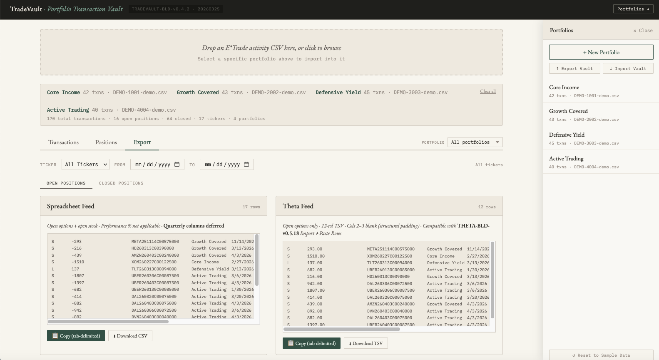659x360 pixels.
Task: Click the 170 total transactions summary line
Action: [x=156, y=119]
